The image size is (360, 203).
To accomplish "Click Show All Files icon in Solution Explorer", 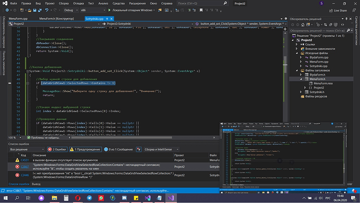I will tap(335, 25).
